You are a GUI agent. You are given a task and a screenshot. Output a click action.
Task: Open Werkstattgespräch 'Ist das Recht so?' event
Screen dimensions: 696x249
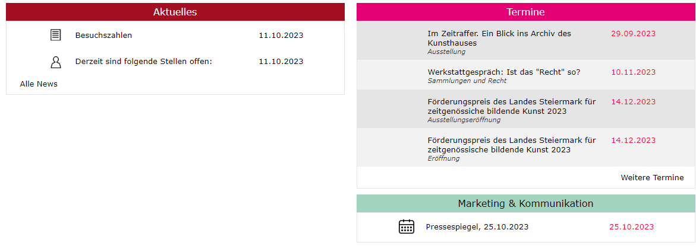(504, 72)
